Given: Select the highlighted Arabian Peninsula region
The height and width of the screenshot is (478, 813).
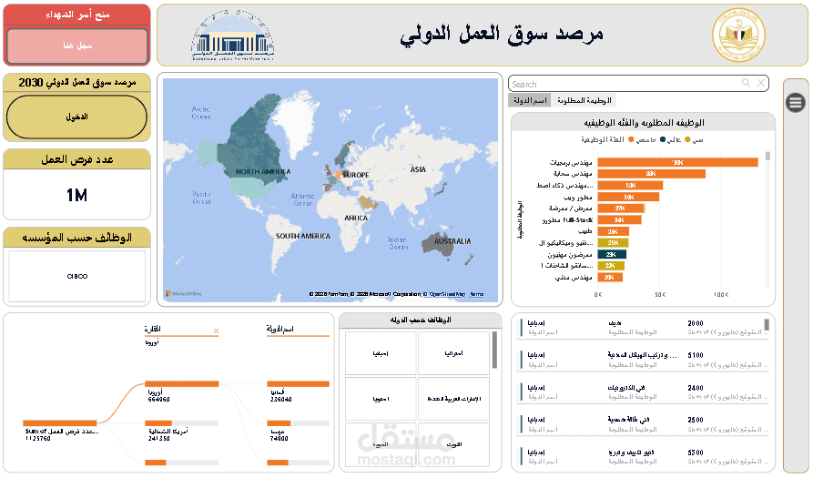Looking at the screenshot, I should click(x=366, y=202).
